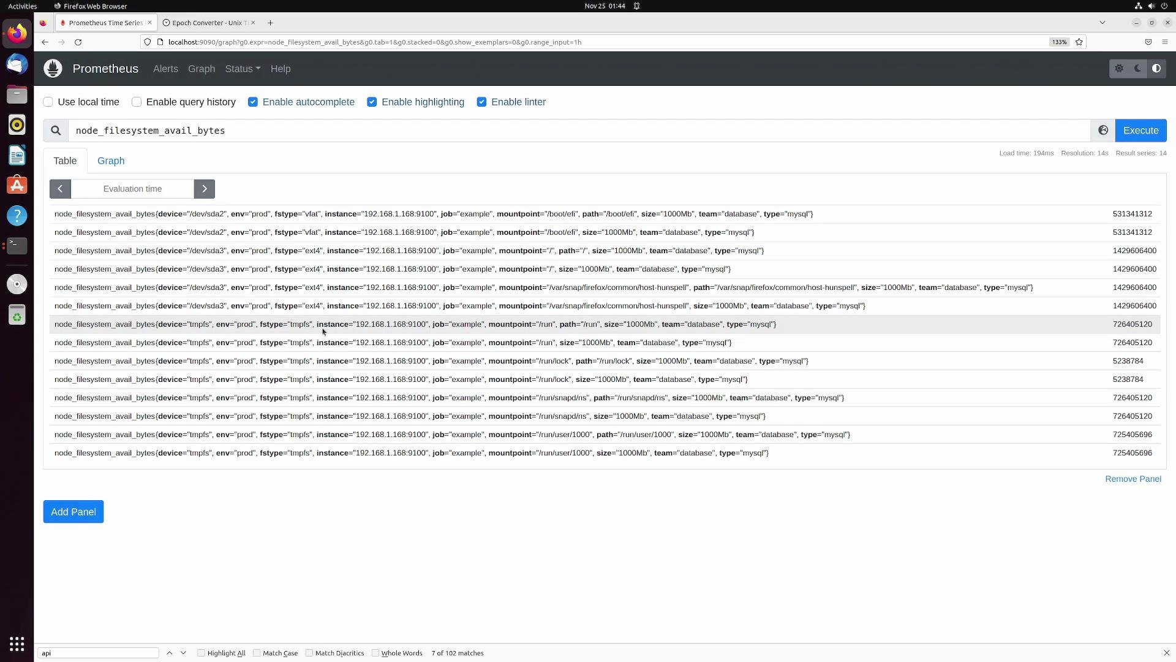Open Ubuntu Software from dock
This screenshot has height=662, width=1176.
(17, 185)
